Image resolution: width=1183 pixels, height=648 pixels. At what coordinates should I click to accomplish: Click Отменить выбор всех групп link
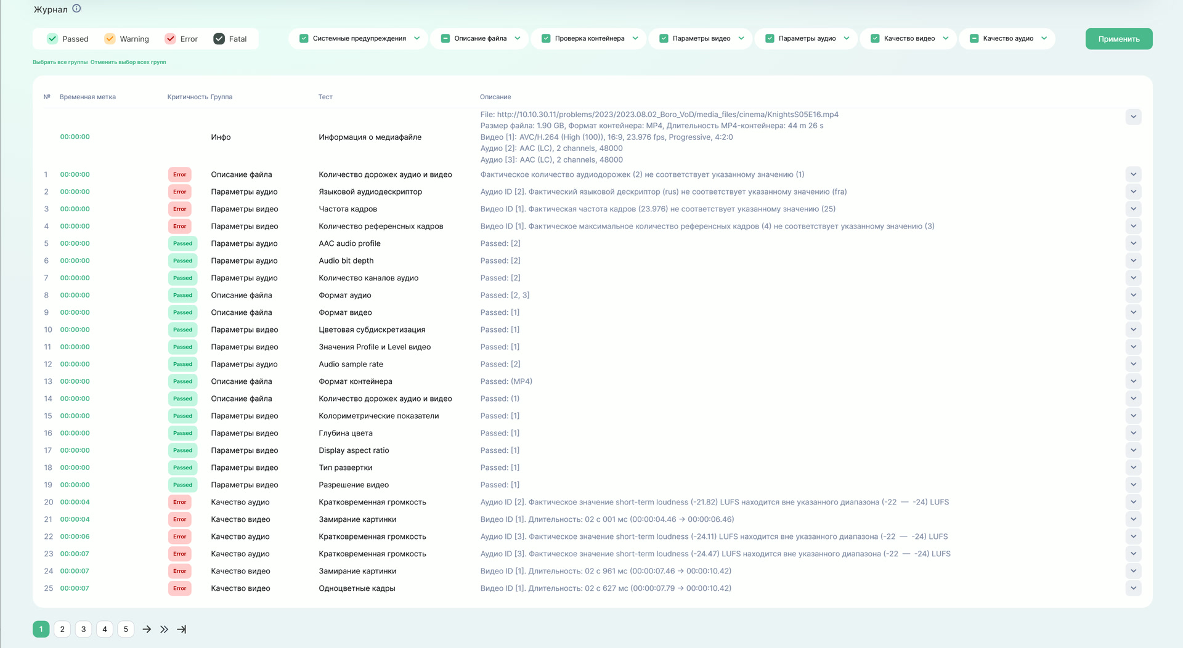pos(128,62)
